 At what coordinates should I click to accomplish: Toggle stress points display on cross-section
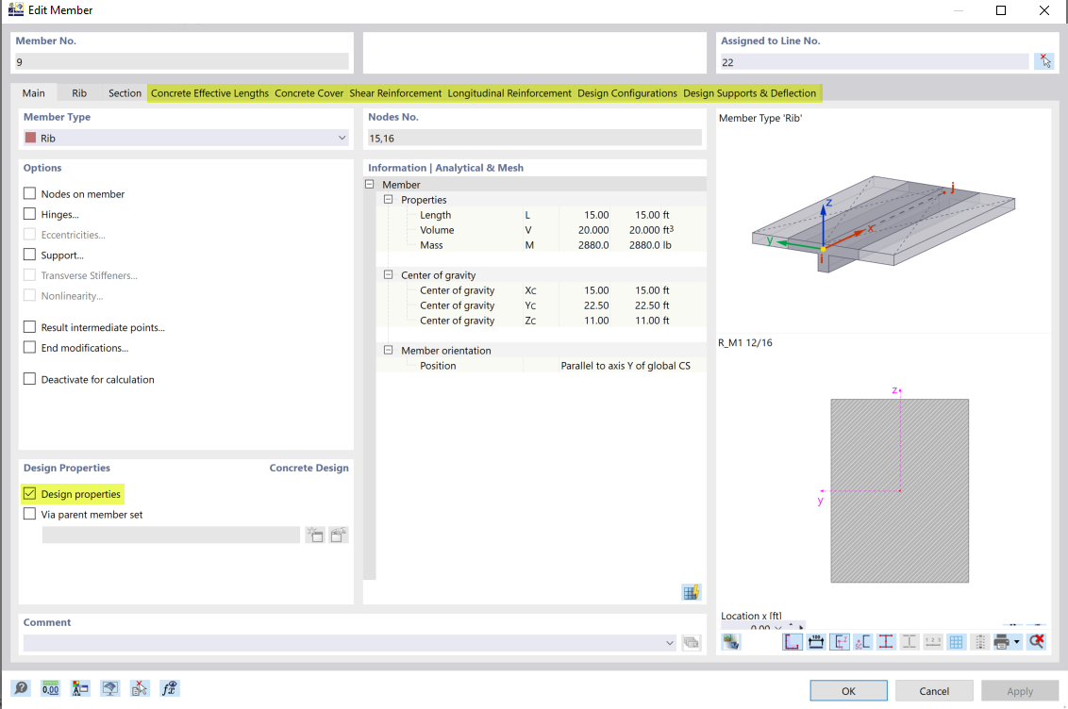(886, 641)
